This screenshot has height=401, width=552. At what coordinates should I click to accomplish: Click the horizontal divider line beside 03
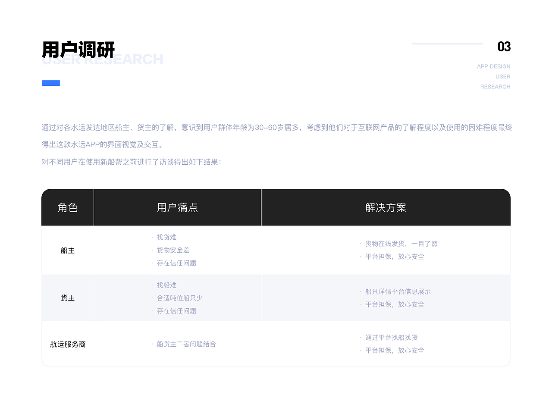447,43
